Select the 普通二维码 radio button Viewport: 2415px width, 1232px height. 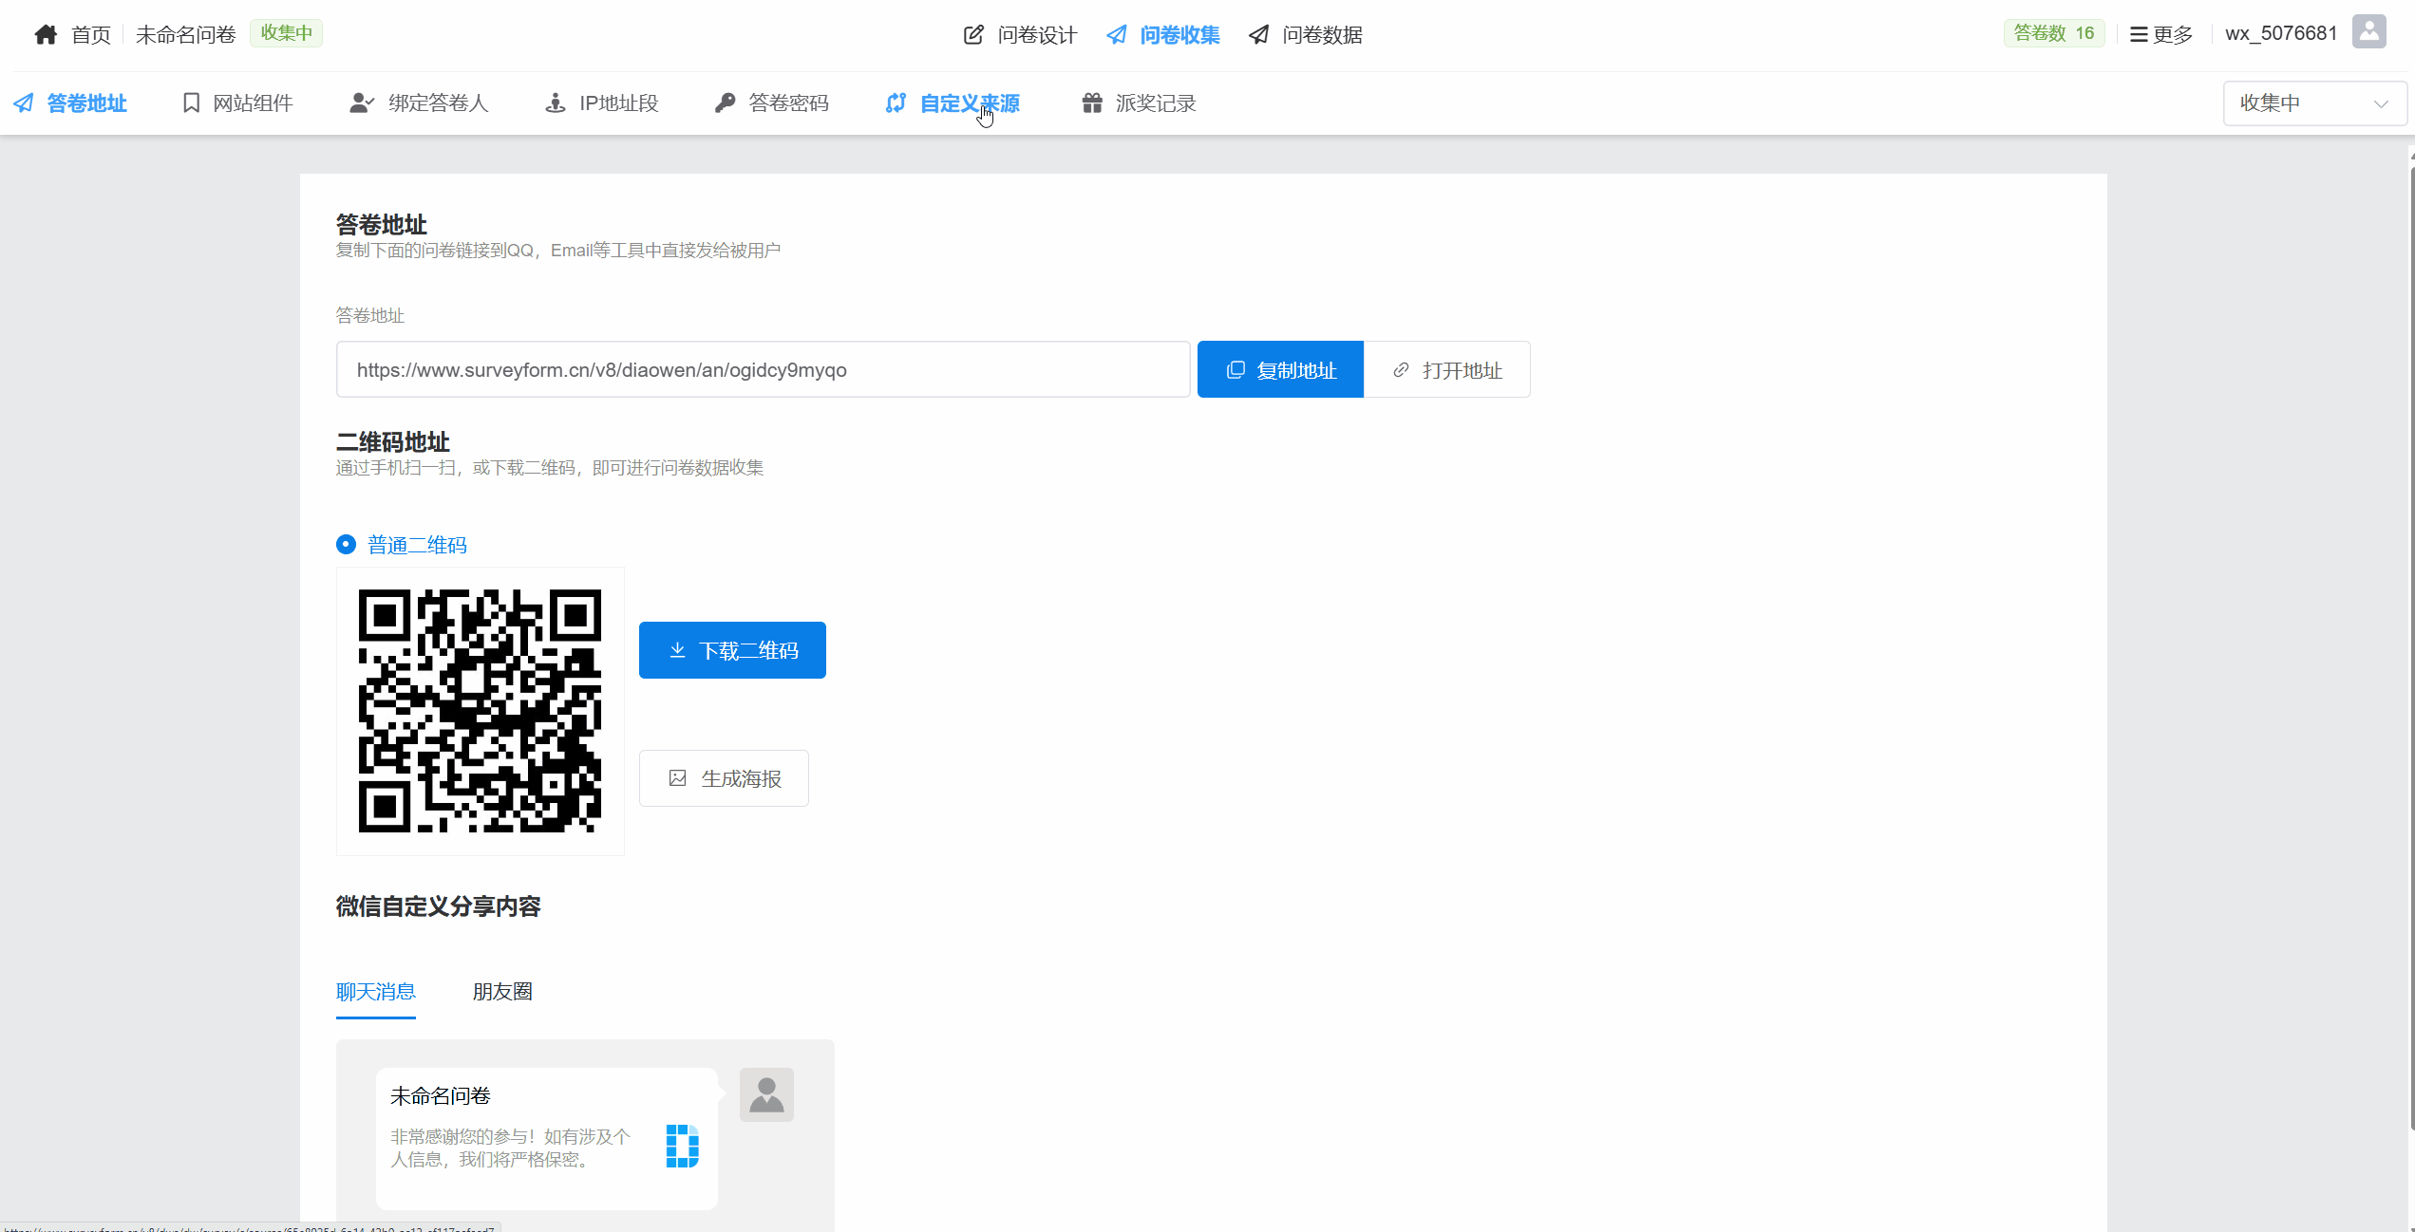[x=347, y=545]
